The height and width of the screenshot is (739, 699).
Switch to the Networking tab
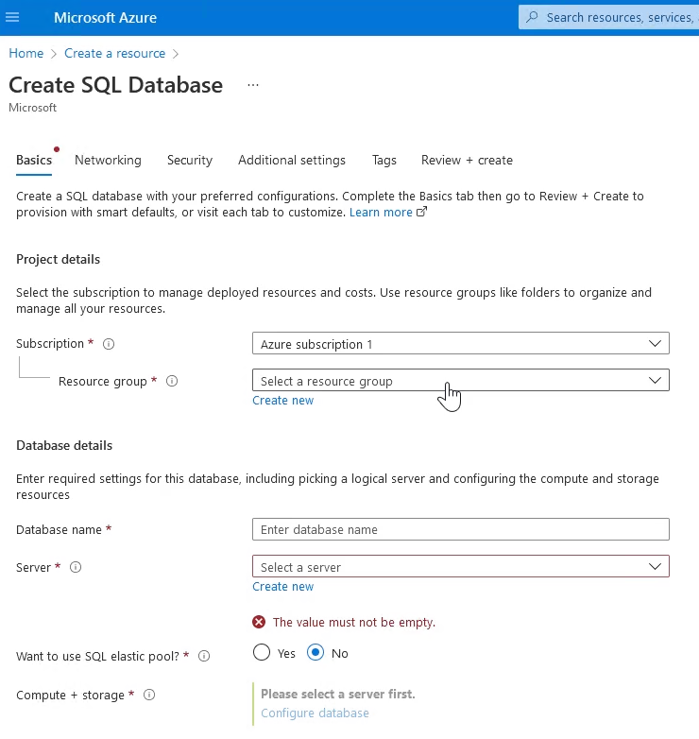[108, 161]
